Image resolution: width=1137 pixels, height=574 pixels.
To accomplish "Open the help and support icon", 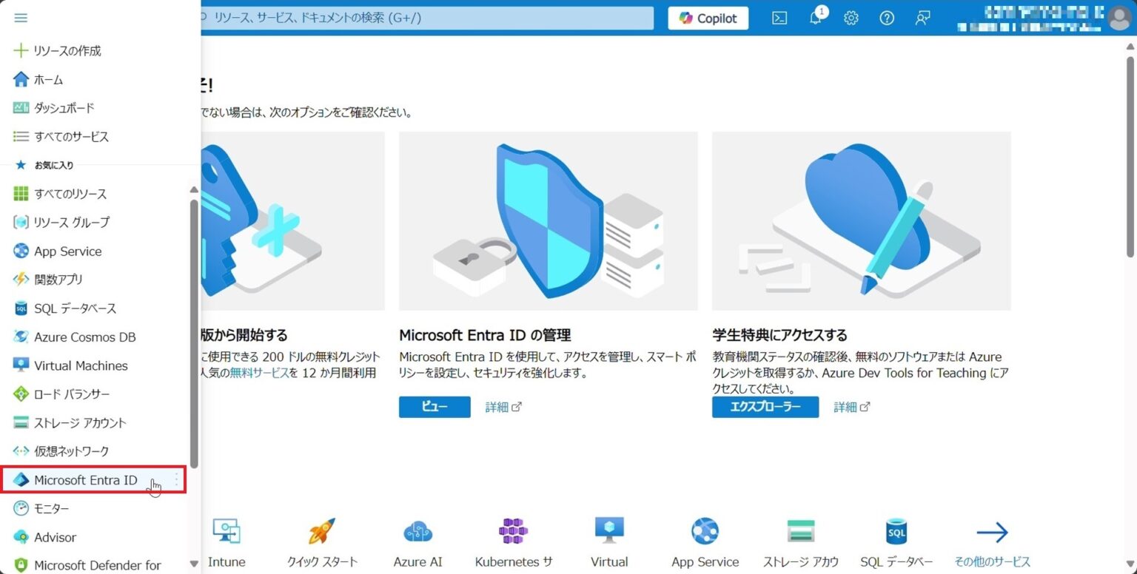I will [886, 18].
